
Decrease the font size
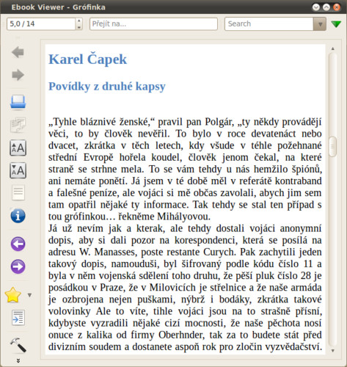tap(18, 170)
